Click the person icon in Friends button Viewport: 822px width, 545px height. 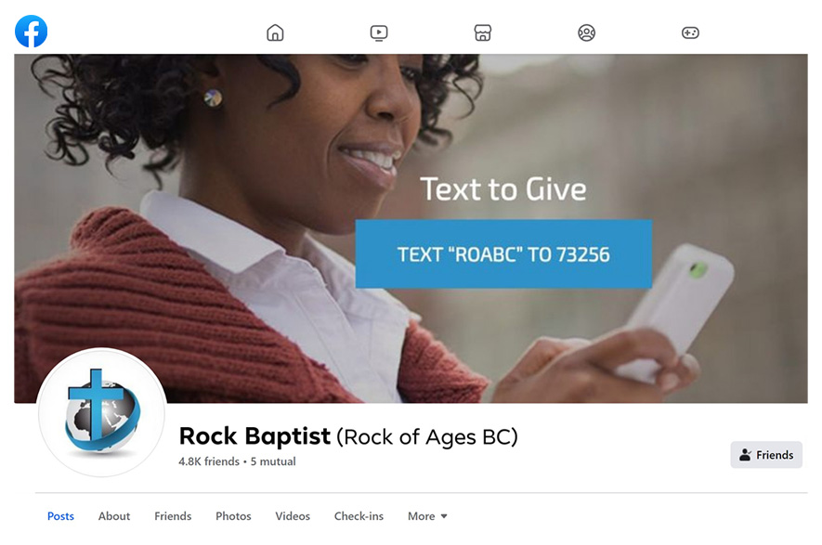[x=745, y=455]
